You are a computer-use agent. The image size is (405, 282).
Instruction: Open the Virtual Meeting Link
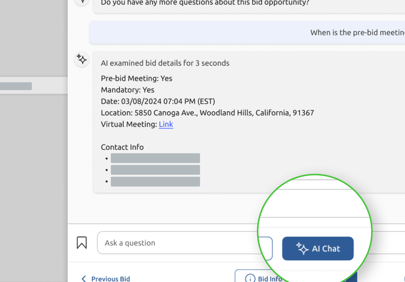[x=166, y=124]
